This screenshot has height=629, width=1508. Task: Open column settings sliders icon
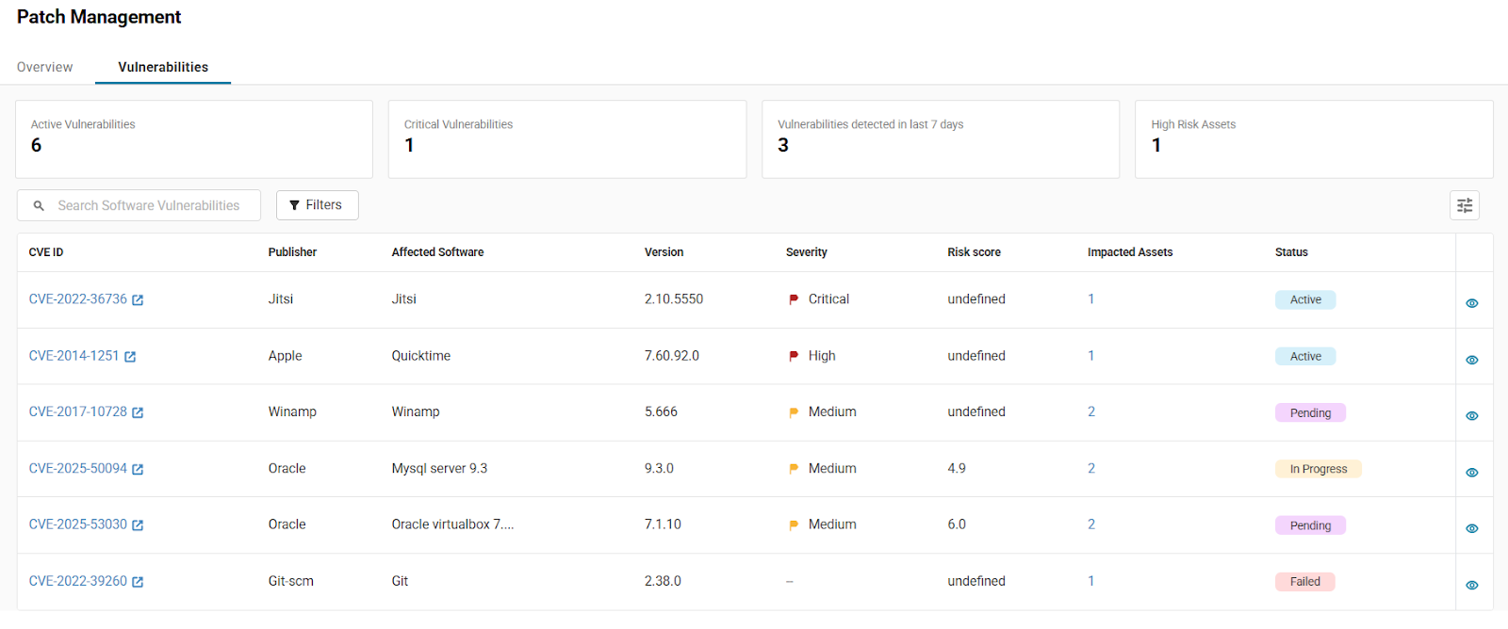click(x=1465, y=205)
